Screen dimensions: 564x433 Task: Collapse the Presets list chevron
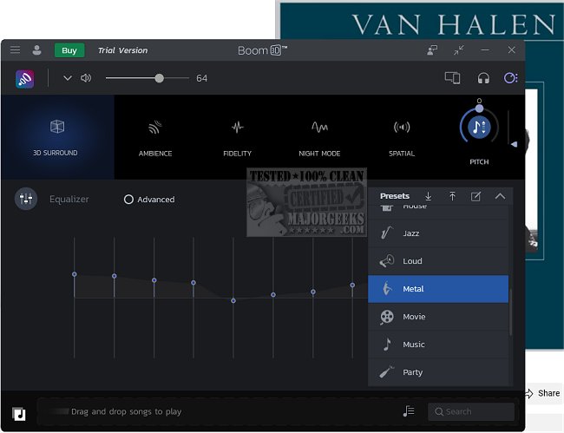[500, 196]
